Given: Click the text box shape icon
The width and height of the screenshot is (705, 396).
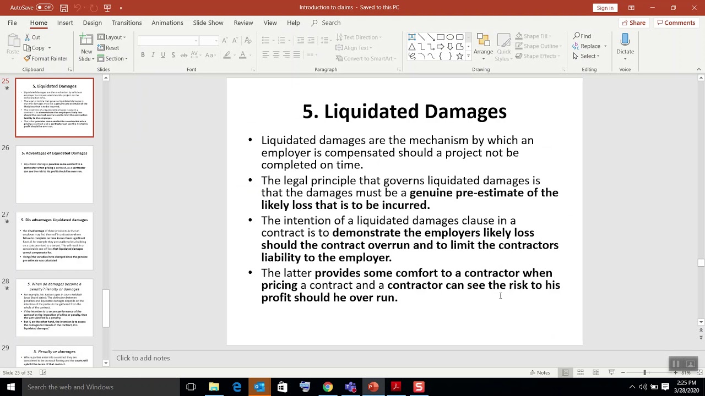Looking at the screenshot, I should click(412, 37).
